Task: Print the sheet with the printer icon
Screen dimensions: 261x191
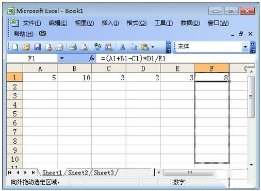Action: (x=73, y=47)
